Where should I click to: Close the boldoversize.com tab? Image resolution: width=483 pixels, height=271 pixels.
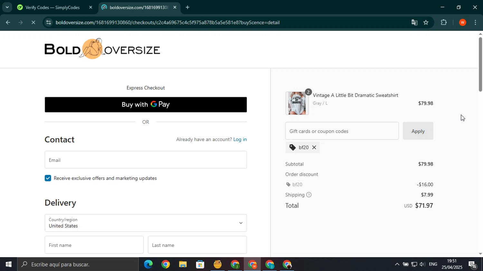coord(175,7)
